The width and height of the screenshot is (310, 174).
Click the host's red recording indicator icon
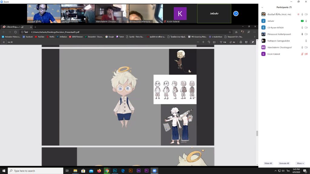(x=298, y=14)
